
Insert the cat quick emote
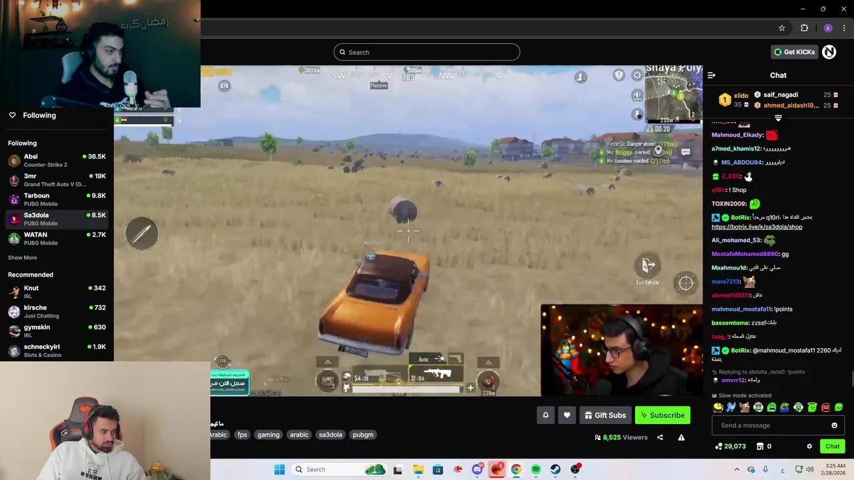745,407
